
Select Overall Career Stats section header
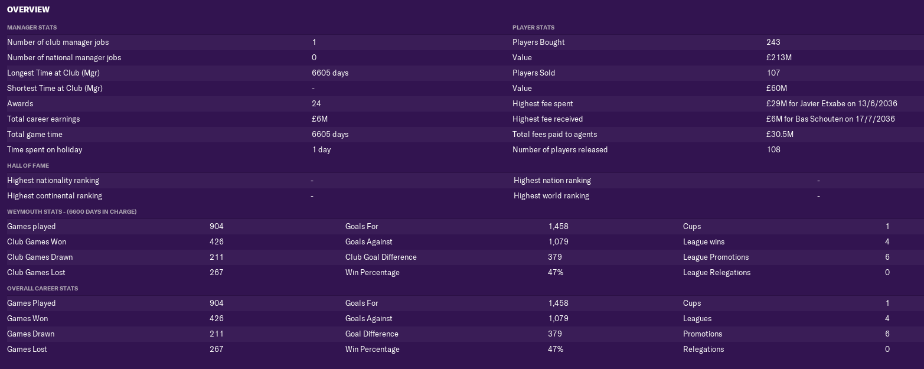coord(43,288)
